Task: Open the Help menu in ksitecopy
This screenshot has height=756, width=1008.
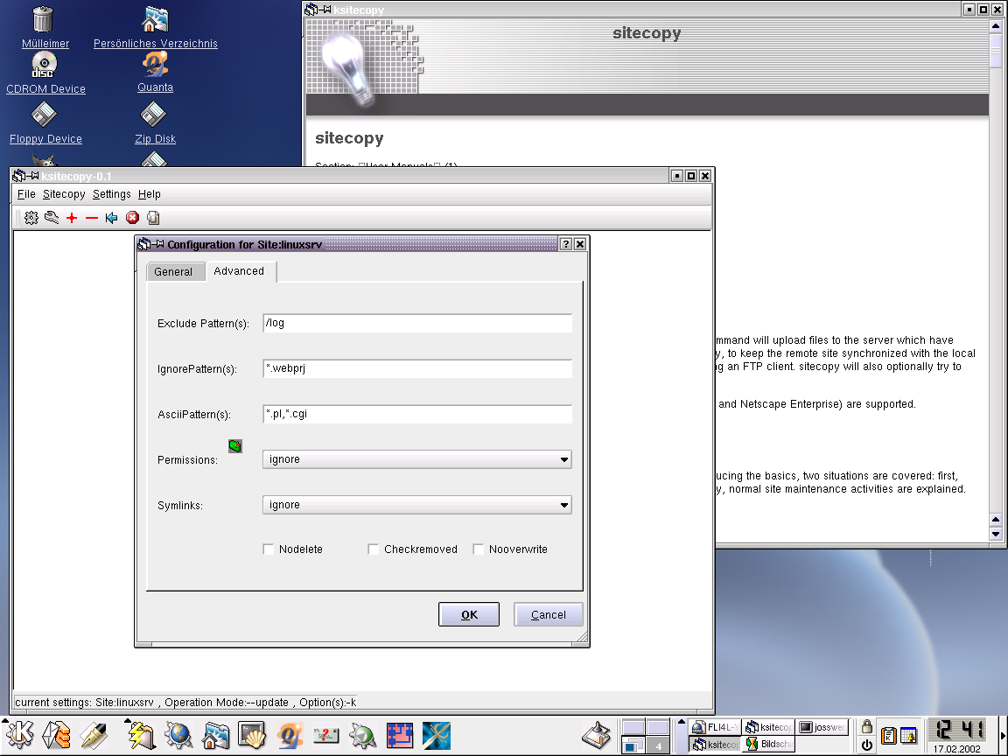Action: tap(149, 194)
